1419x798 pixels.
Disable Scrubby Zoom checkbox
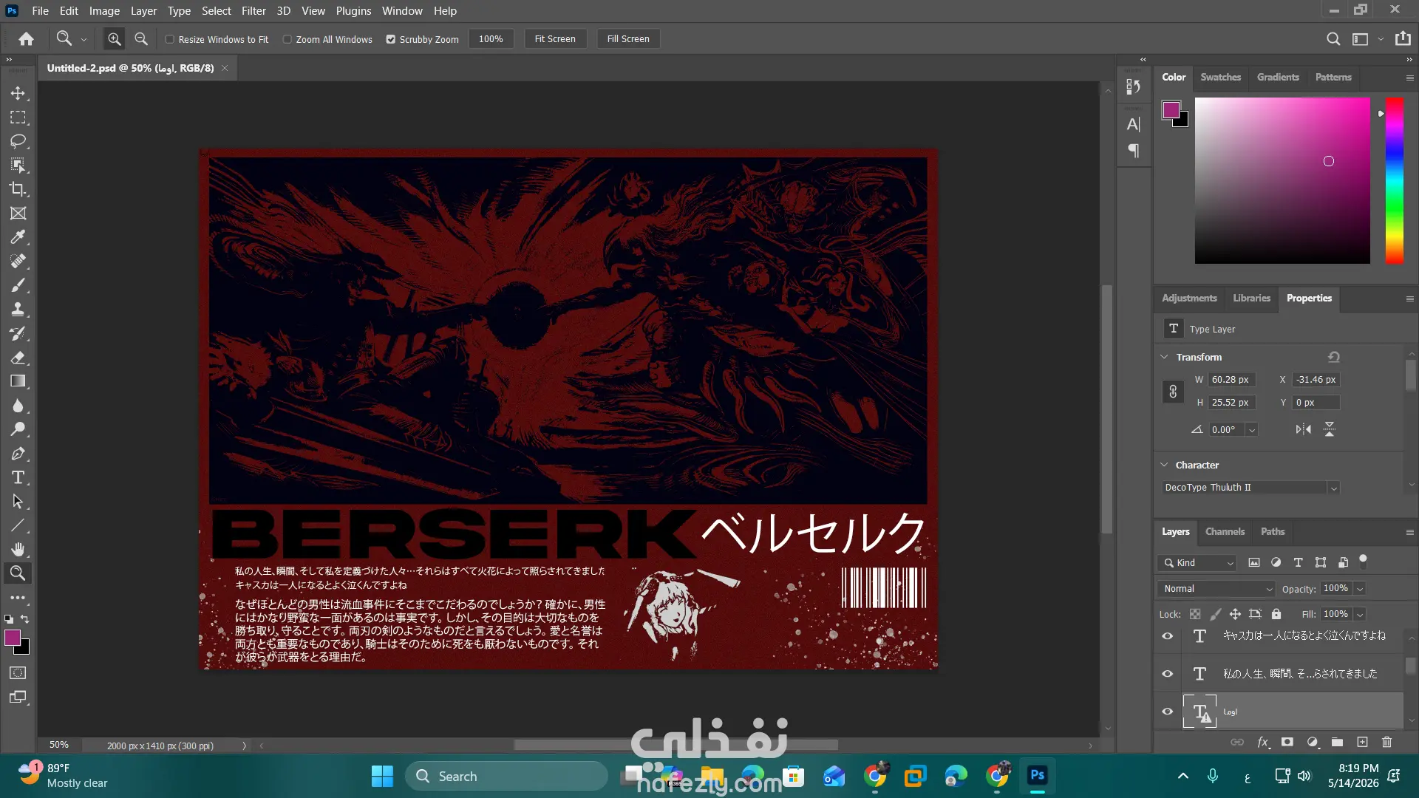click(x=391, y=39)
